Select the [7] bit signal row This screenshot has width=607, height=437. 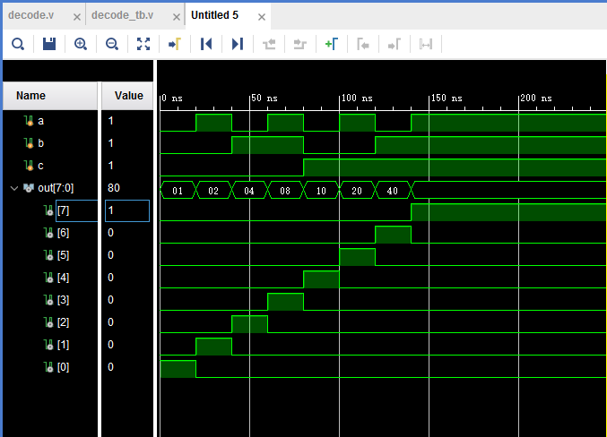[x=62, y=210]
